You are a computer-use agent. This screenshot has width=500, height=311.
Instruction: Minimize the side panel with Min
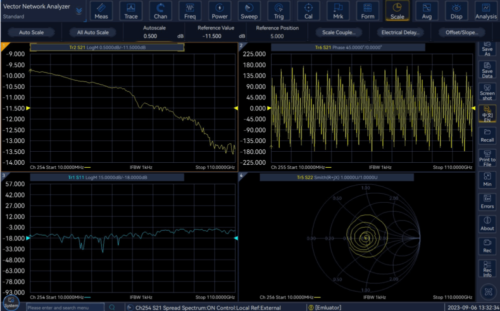[487, 180]
